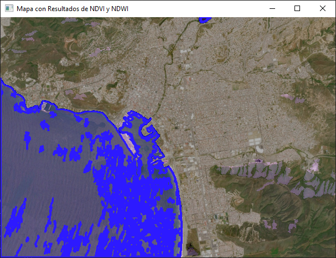This screenshot has width=336, height=258.
Task: Close the Mapa con Resultados window
Action: coord(323,8)
